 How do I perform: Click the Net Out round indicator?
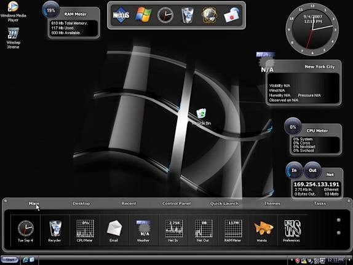(312, 170)
